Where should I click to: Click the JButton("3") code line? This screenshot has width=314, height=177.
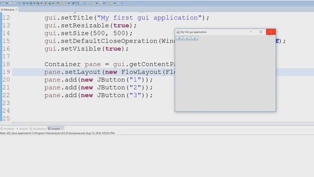point(99,95)
